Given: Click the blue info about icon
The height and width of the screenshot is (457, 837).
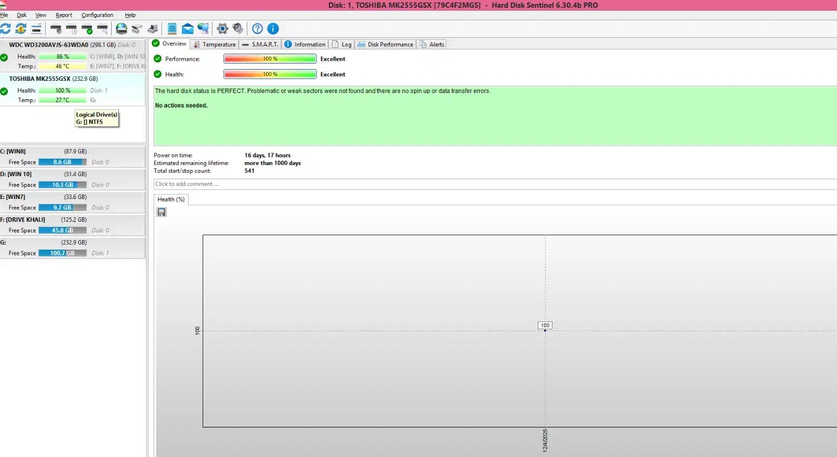Looking at the screenshot, I should pyautogui.click(x=273, y=28).
